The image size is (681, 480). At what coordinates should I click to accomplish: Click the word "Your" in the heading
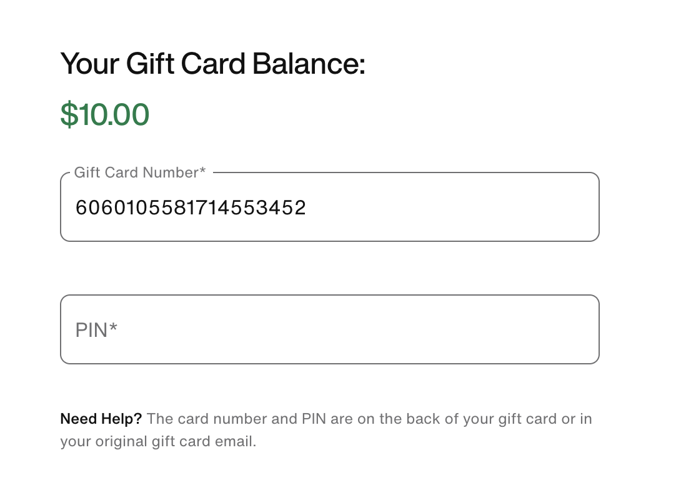89,64
